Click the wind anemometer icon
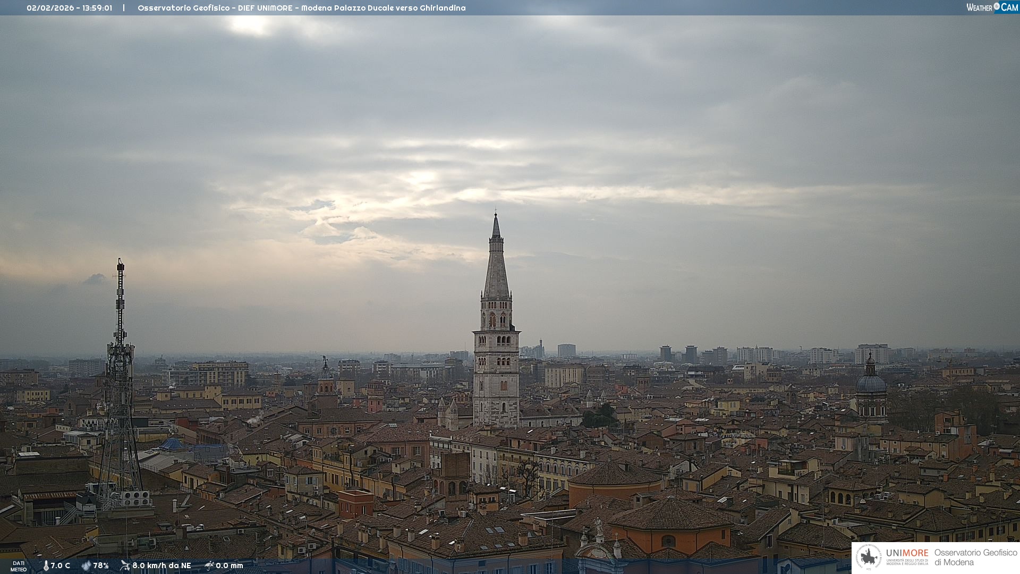This screenshot has width=1020, height=574. point(125,565)
